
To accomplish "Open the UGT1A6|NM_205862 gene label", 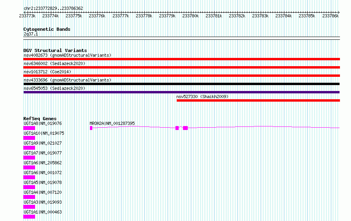I will [x=43, y=163].
